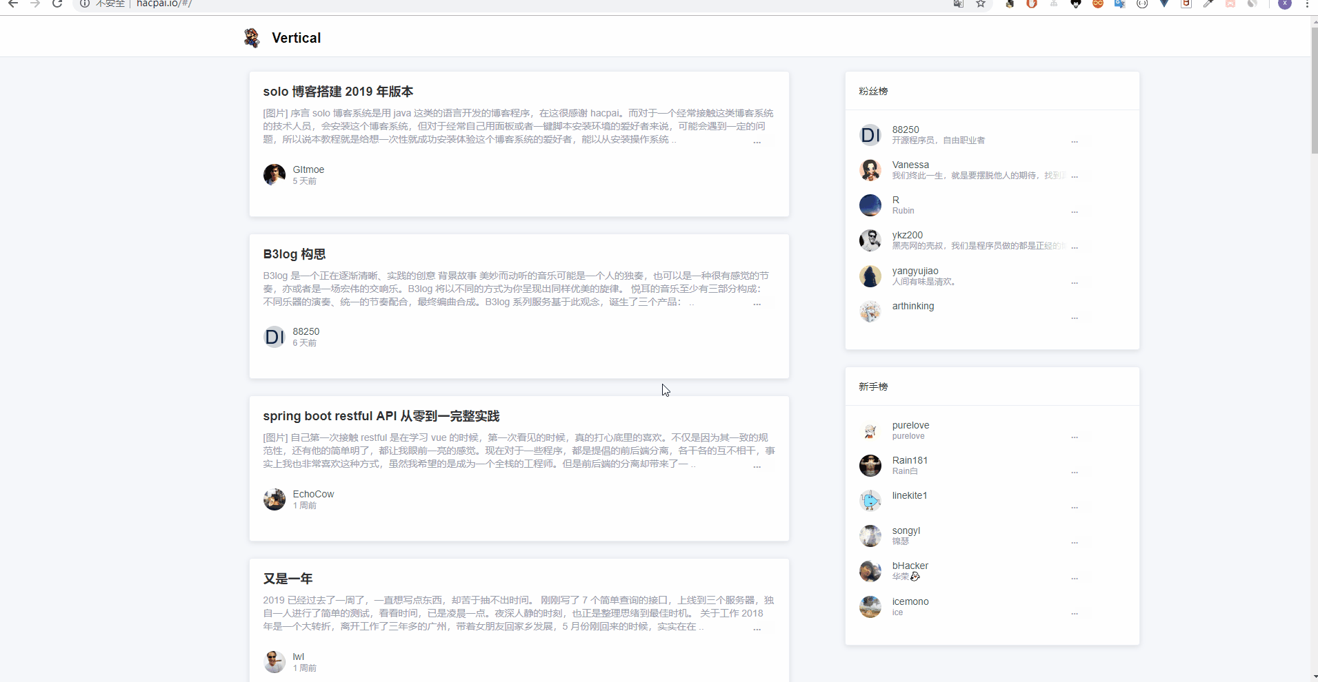This screenshot has width=1318, height=682.
Task: Open "spring boot restful API 从零到一完整实践" post
Action: pyautogui.click(x=381, y=416)
